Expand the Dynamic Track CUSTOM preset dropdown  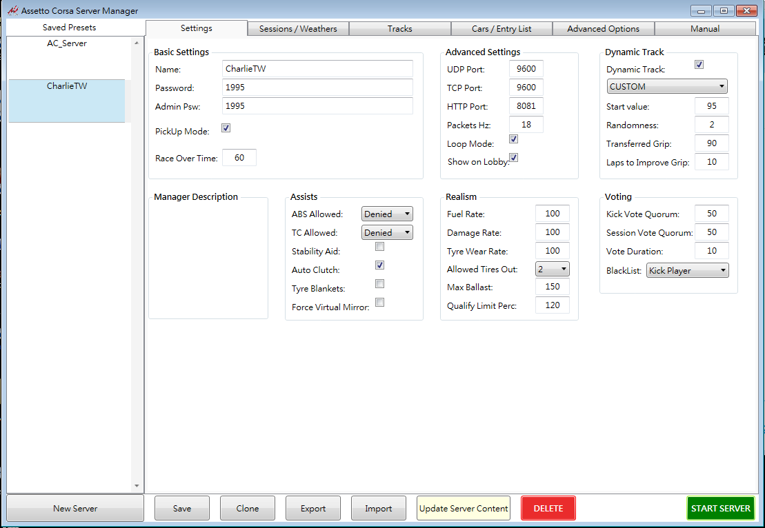pos(667,87)
